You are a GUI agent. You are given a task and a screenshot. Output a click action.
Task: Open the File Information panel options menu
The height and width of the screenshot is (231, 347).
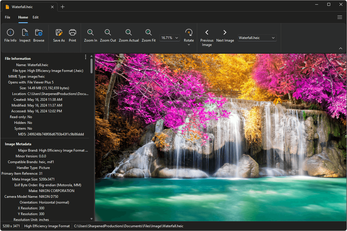tap(85, 57)
